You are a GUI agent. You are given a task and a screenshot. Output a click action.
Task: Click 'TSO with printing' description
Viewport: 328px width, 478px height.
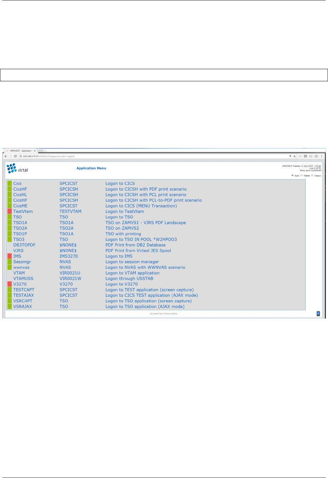pyautogui.click(x=123, y=234)
